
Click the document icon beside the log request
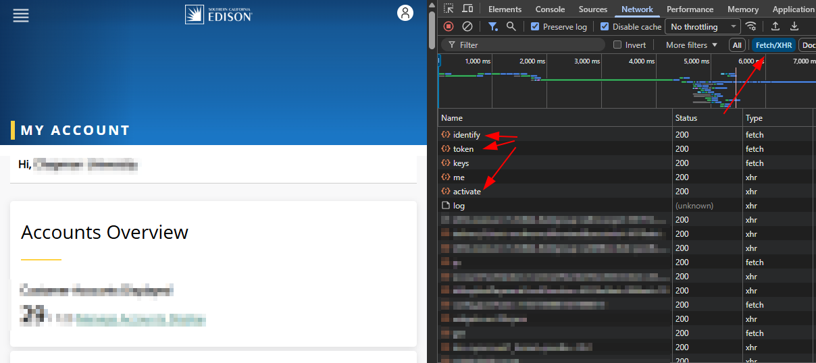(446, 206)
